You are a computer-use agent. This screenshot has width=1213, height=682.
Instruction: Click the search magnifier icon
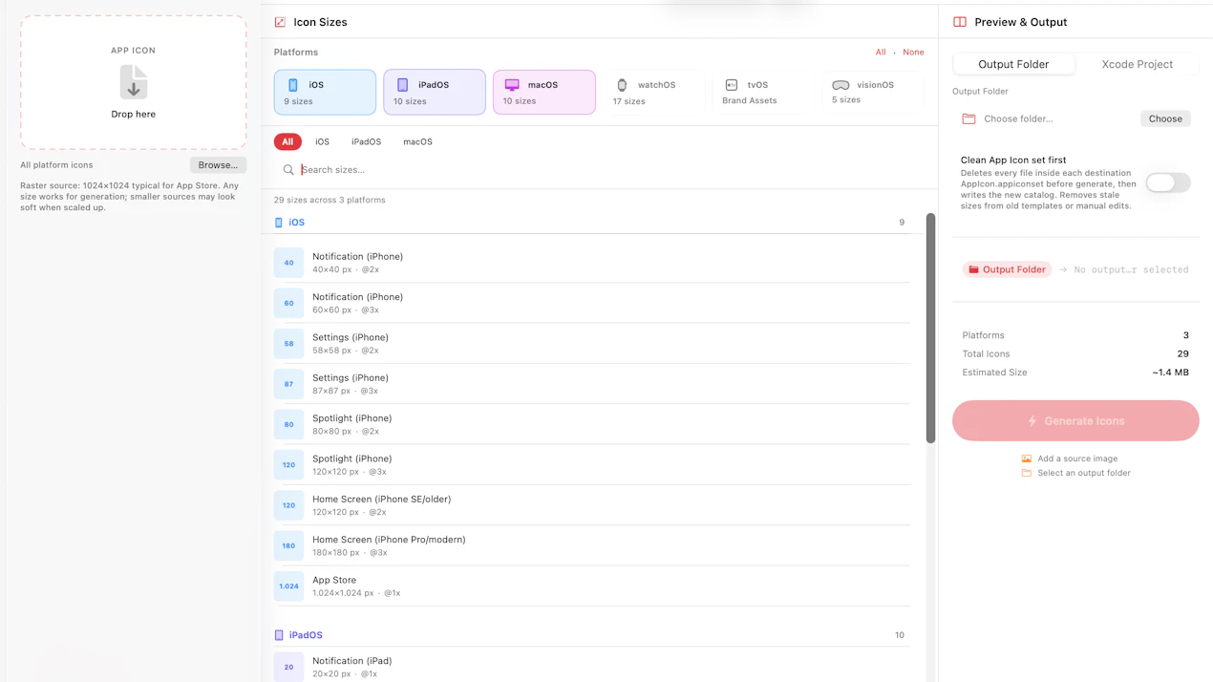coord(288,170)
